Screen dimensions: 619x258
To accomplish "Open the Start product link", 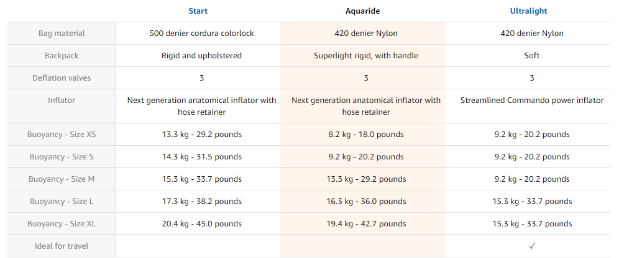I will pyautogui.click(x=198, y=11).
